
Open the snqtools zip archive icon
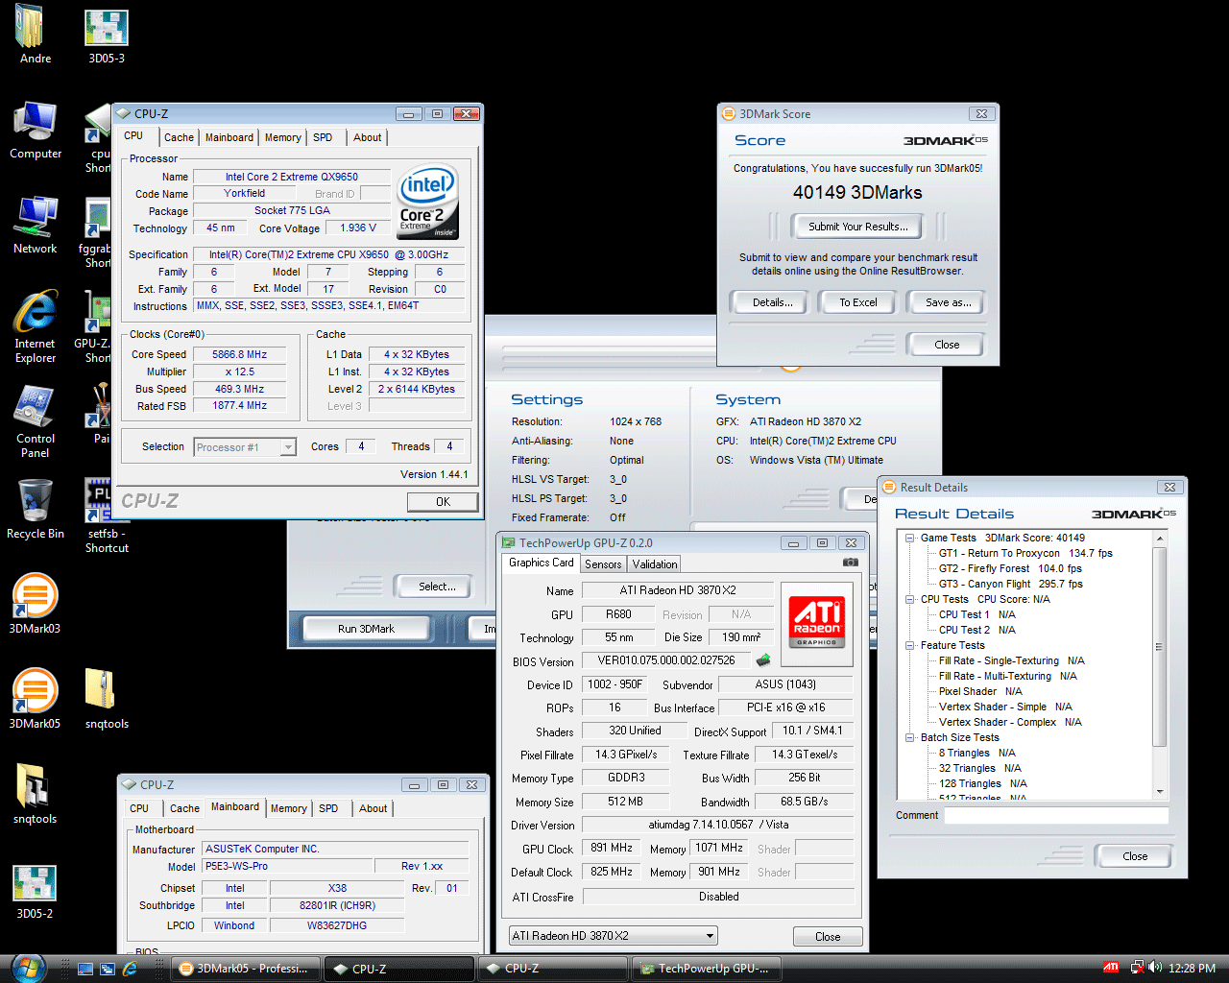tap(107, 699)
